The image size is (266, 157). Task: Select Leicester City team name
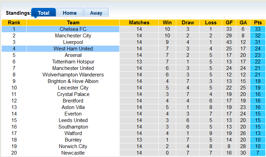pyautogui.click(x=73, y=88)
